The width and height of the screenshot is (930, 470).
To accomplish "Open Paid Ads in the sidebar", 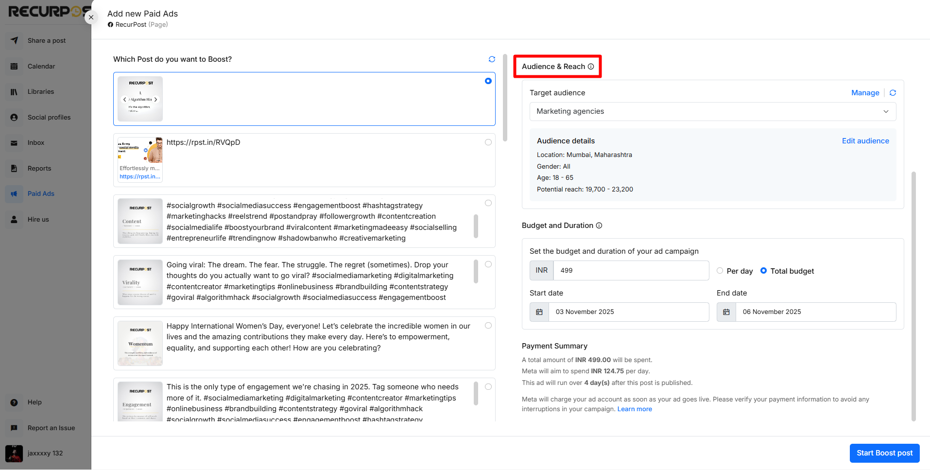I will tap(41, 194).
